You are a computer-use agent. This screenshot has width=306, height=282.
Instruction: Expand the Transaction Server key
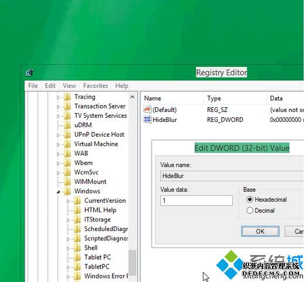point(58,107)
